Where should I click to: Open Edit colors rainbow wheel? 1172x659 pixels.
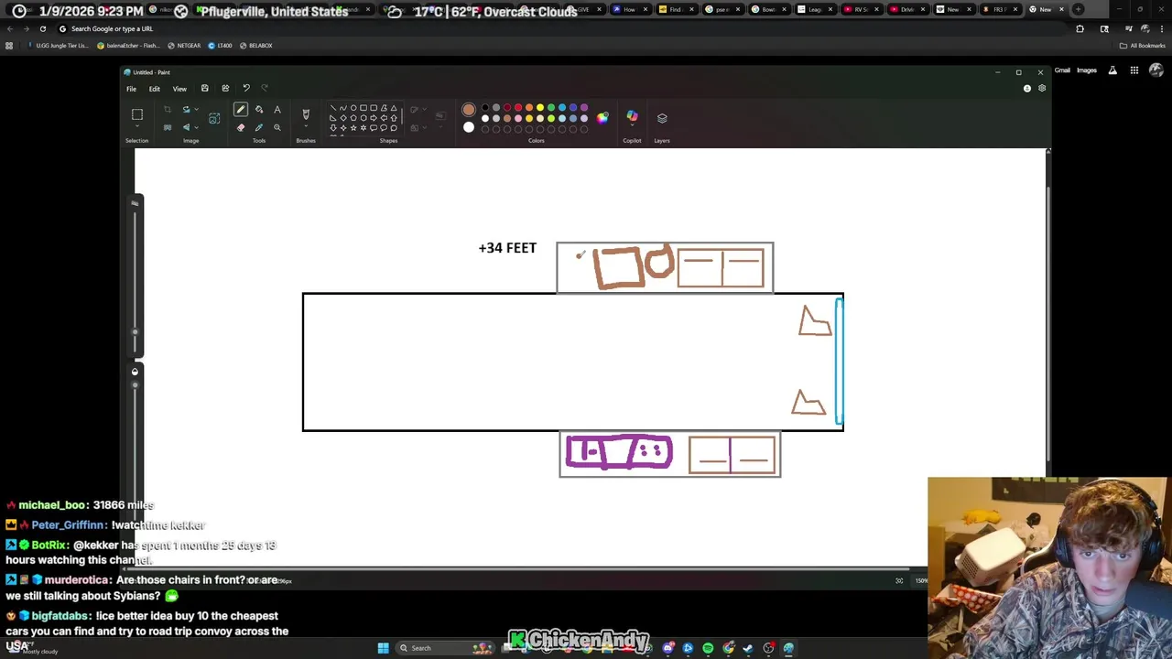point(602,117)
